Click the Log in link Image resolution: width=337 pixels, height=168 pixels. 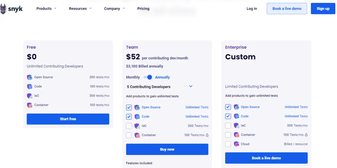[x=252, y=9]
